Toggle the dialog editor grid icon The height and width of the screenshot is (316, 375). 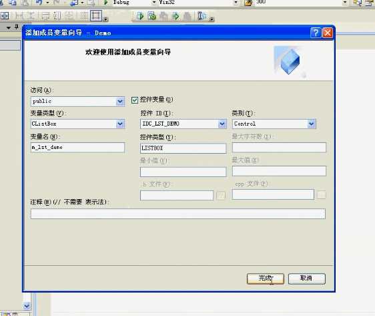[83, 16]
